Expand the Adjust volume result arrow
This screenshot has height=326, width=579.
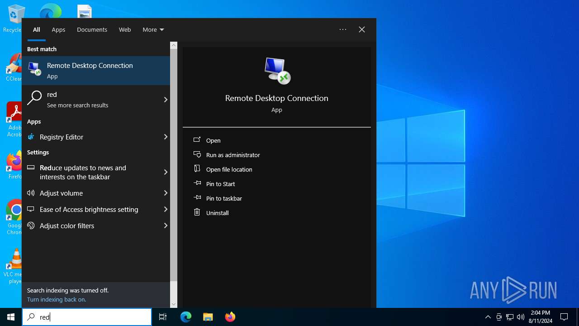tap(166, 193)
